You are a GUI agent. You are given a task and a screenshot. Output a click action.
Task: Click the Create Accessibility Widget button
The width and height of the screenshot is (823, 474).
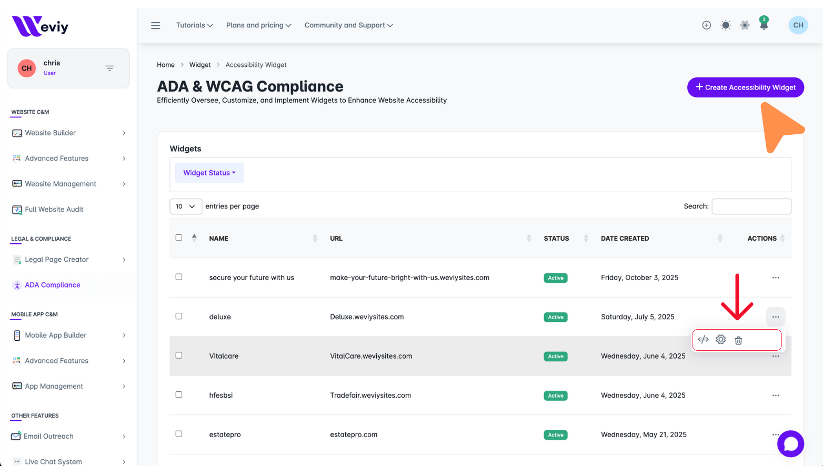745,87
